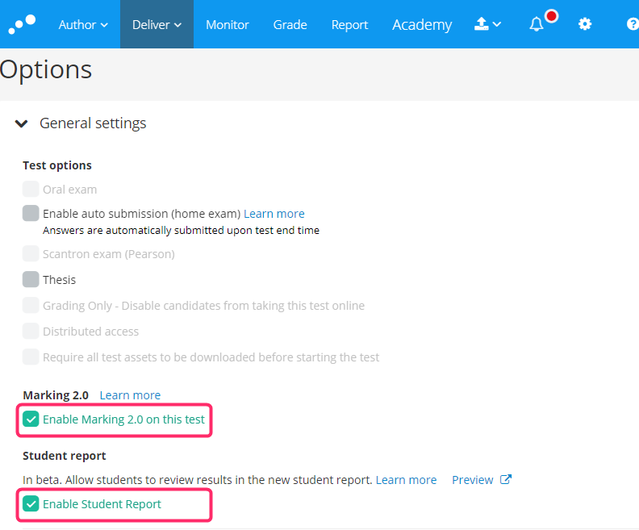Screen dimensions: 639x530
Task: Open help question mark icon
Action: click(633, 24)
